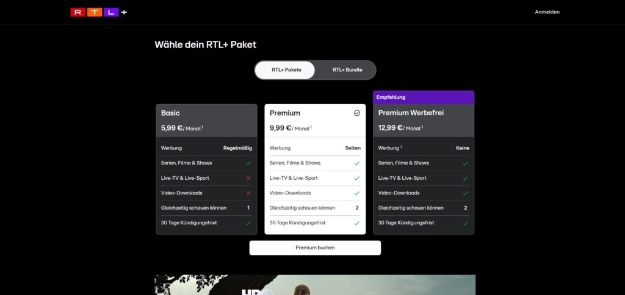Choose the Premium Werbefrei package title
Viewport: 625px width, 295px height.
[x=411, y=113]
